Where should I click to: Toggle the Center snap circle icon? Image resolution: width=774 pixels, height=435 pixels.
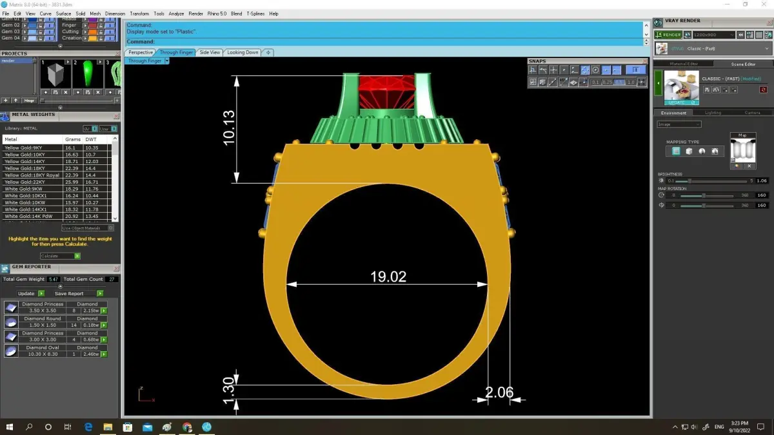[595, 70]
